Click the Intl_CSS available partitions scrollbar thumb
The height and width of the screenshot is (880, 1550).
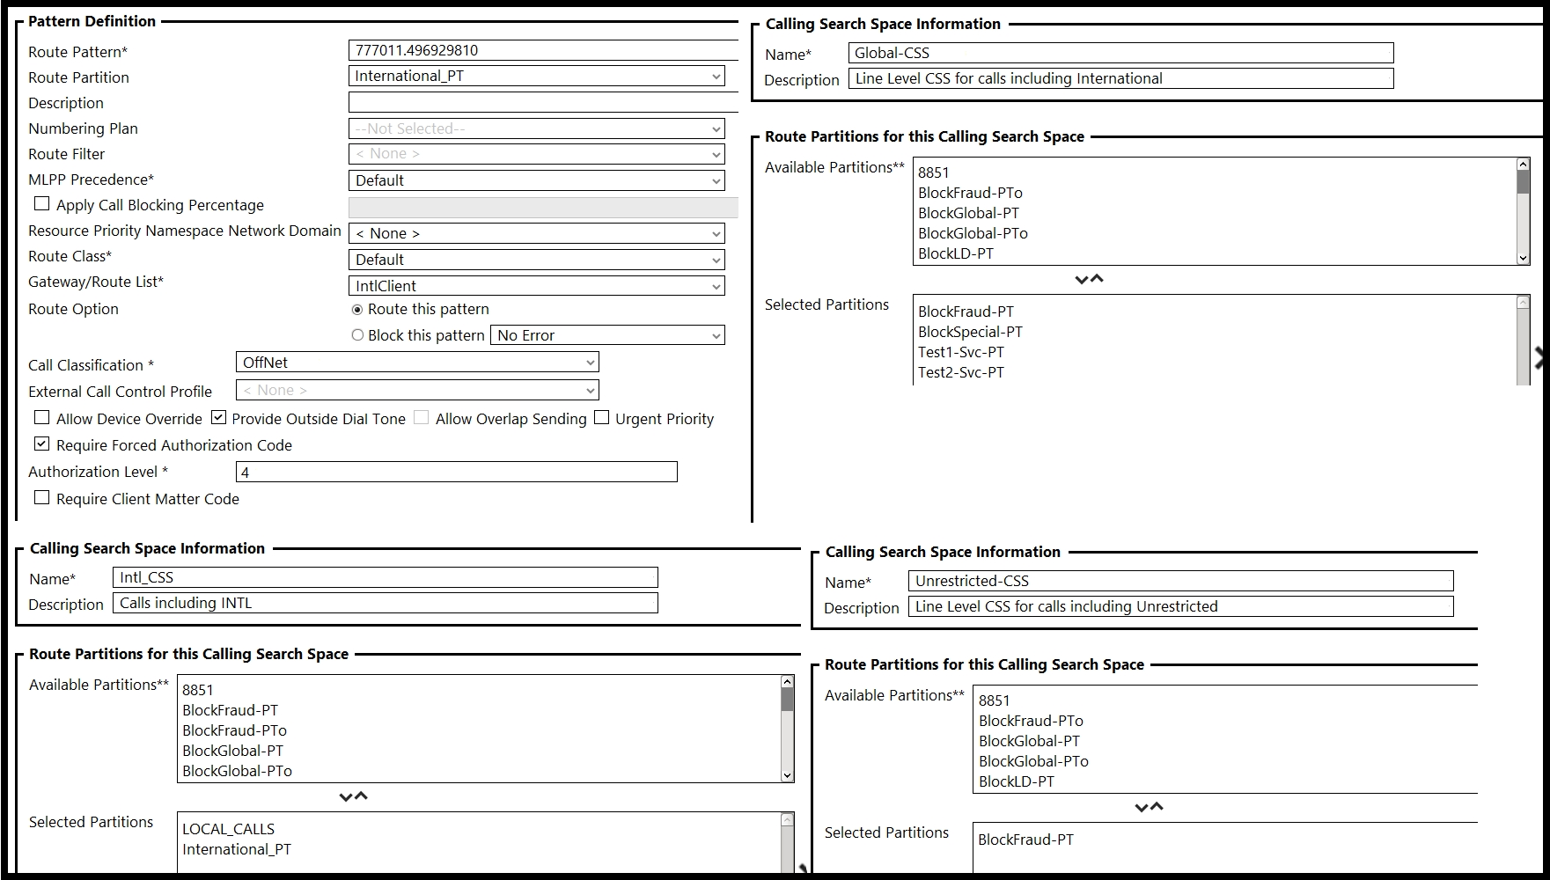pyautogui.click(x=787, y=700)
